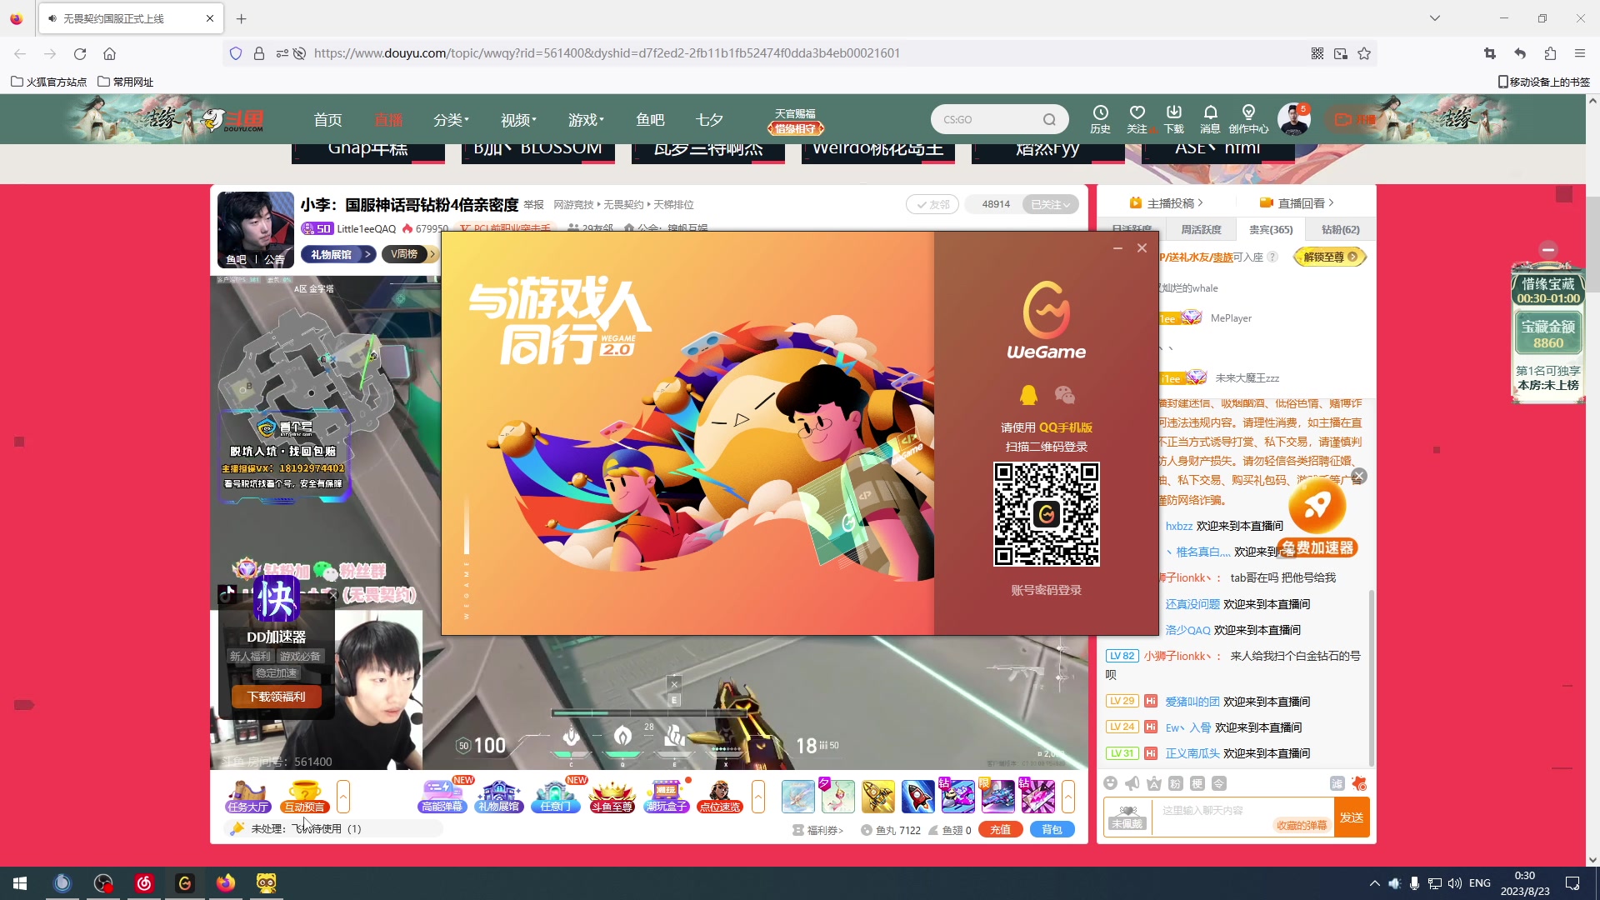Click the Firefox reload button
Viewport: 1600px width, 900px height.
tap(80, 53)
